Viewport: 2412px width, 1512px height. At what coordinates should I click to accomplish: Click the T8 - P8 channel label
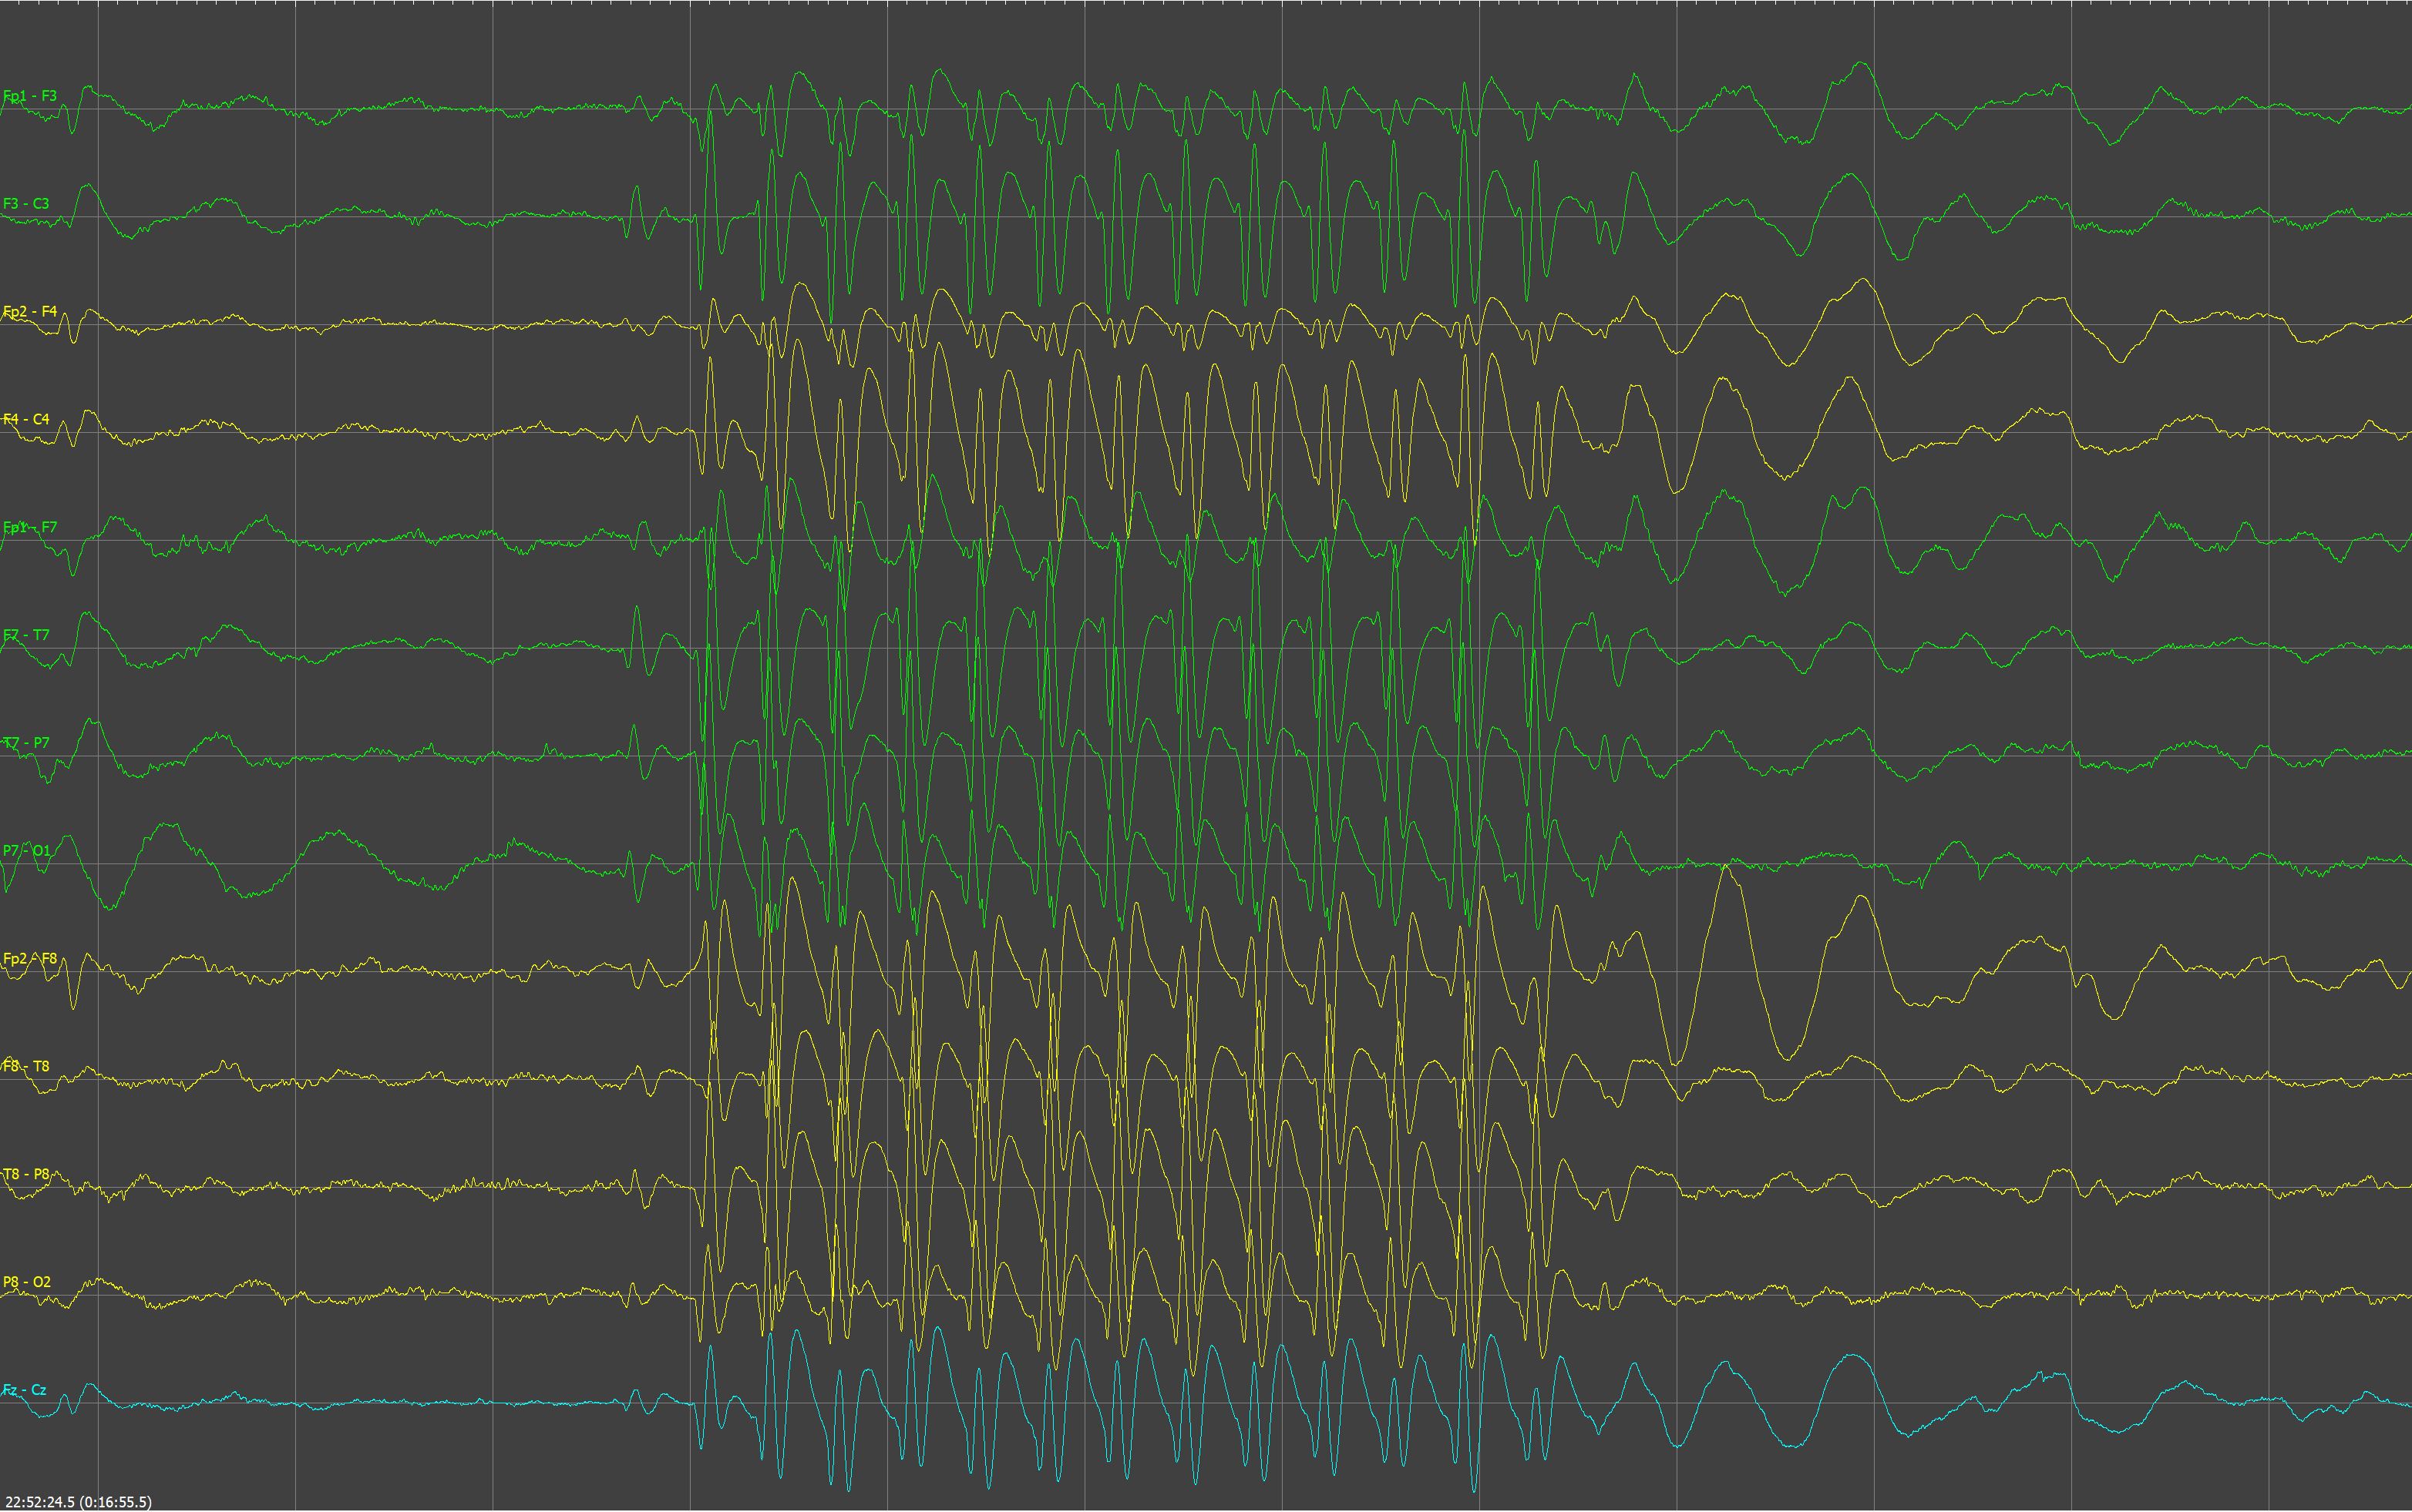(x=26, y=1174)
